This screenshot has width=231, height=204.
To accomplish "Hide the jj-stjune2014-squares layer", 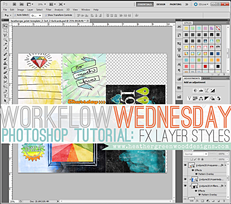I will (185, 165).
